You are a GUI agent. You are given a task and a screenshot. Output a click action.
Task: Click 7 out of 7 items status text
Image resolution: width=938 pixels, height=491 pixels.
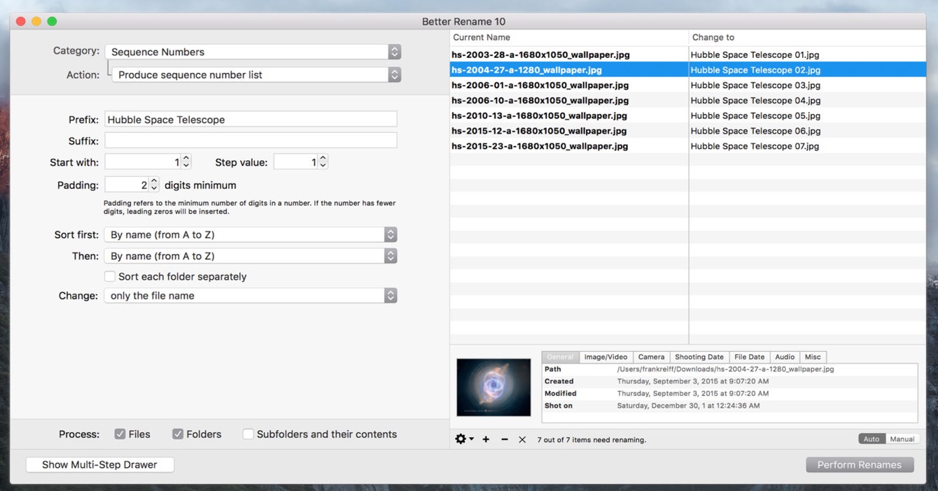pyautogui.click(x=591, y=440)
